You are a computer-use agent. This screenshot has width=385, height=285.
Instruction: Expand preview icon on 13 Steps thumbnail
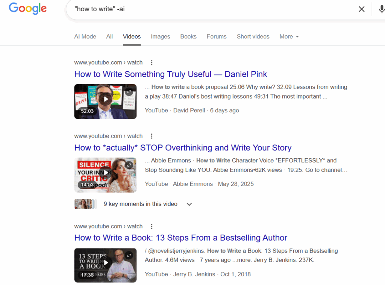(x=129, y=255)
